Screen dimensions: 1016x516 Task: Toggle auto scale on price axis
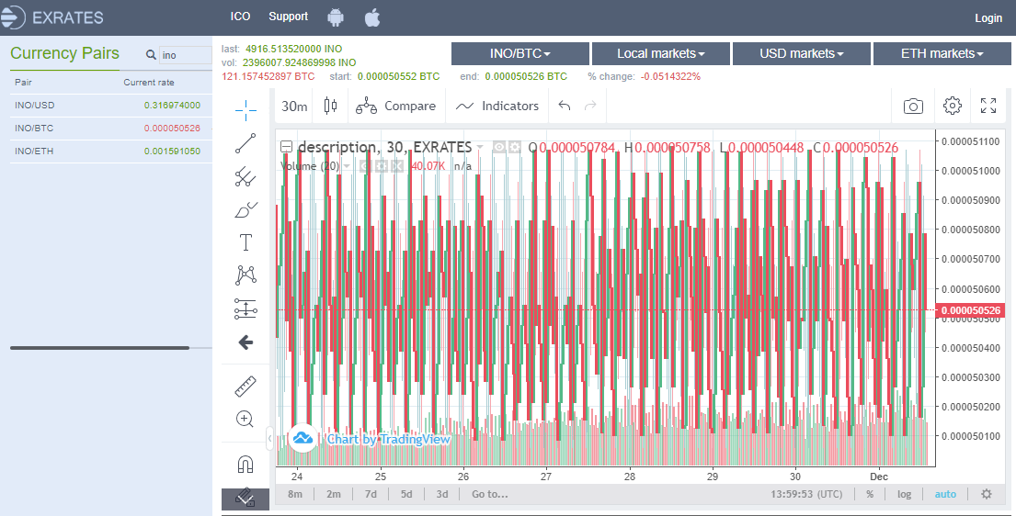coord(945,494)
